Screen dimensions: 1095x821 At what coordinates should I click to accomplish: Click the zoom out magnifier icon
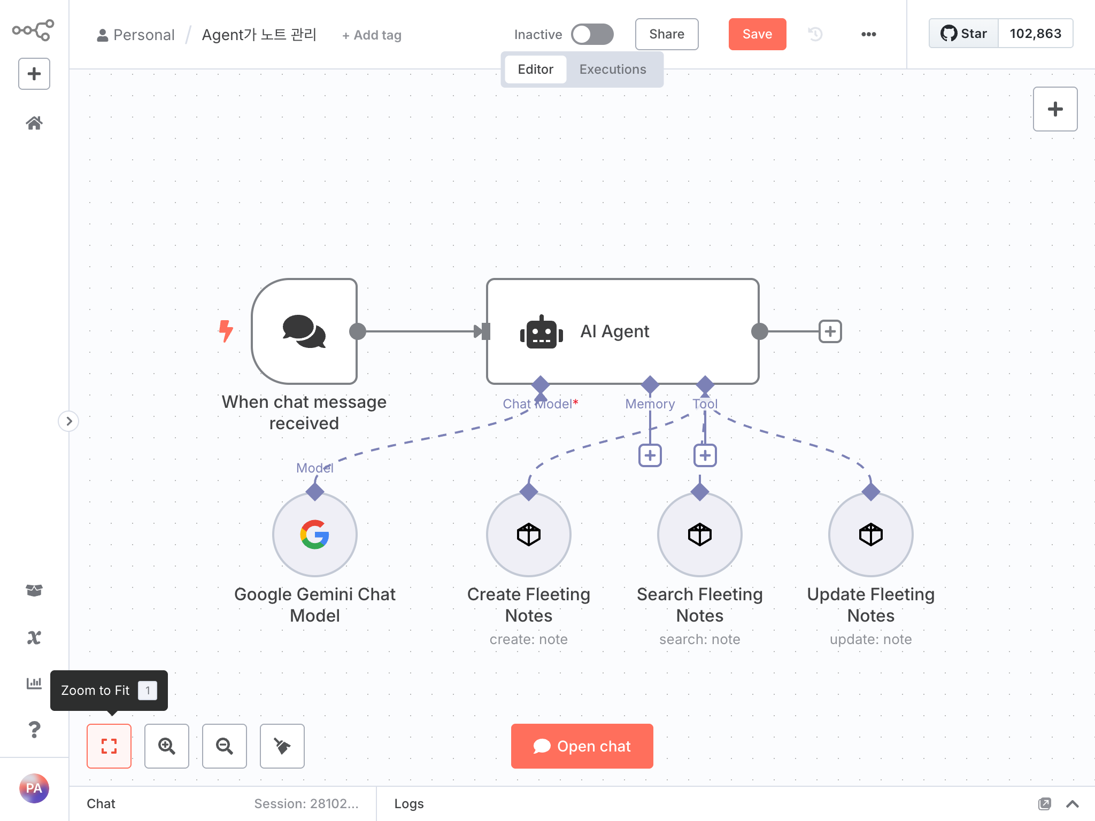(225, 746)
